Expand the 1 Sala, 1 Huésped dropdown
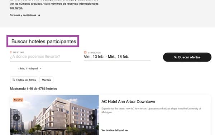This screenshot has width=215, height=135. pos(29,68)
